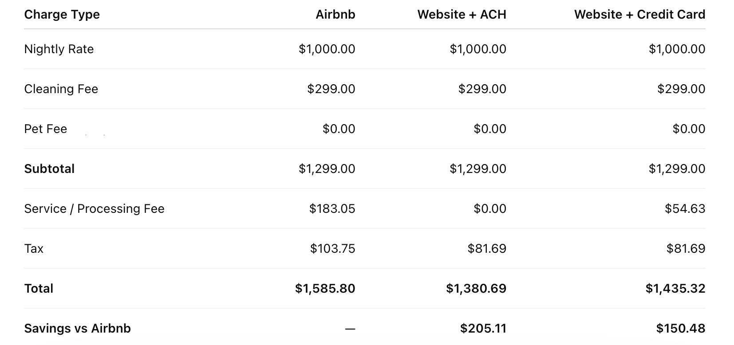Click the ACH savings value $205.11
The width and height of the screenshot is (734, 345).
pos(483,328)
